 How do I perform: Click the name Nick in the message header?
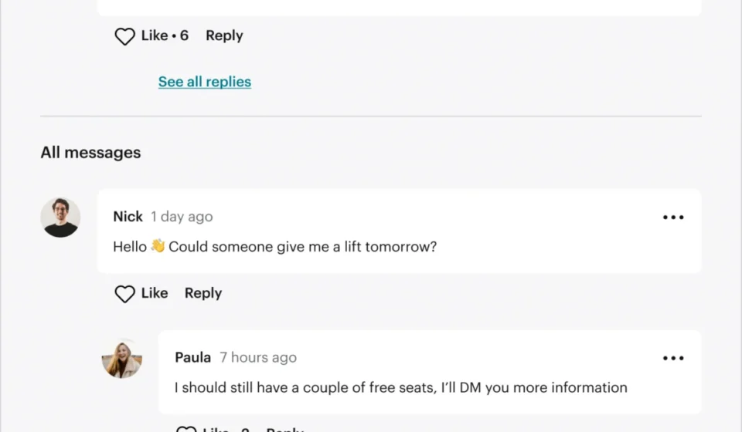128,216
